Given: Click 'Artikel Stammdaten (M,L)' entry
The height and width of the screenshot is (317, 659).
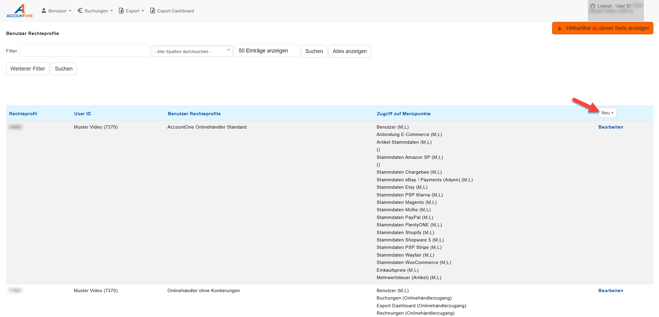Looking at the screenshot, I should click(x=404, y=142).
